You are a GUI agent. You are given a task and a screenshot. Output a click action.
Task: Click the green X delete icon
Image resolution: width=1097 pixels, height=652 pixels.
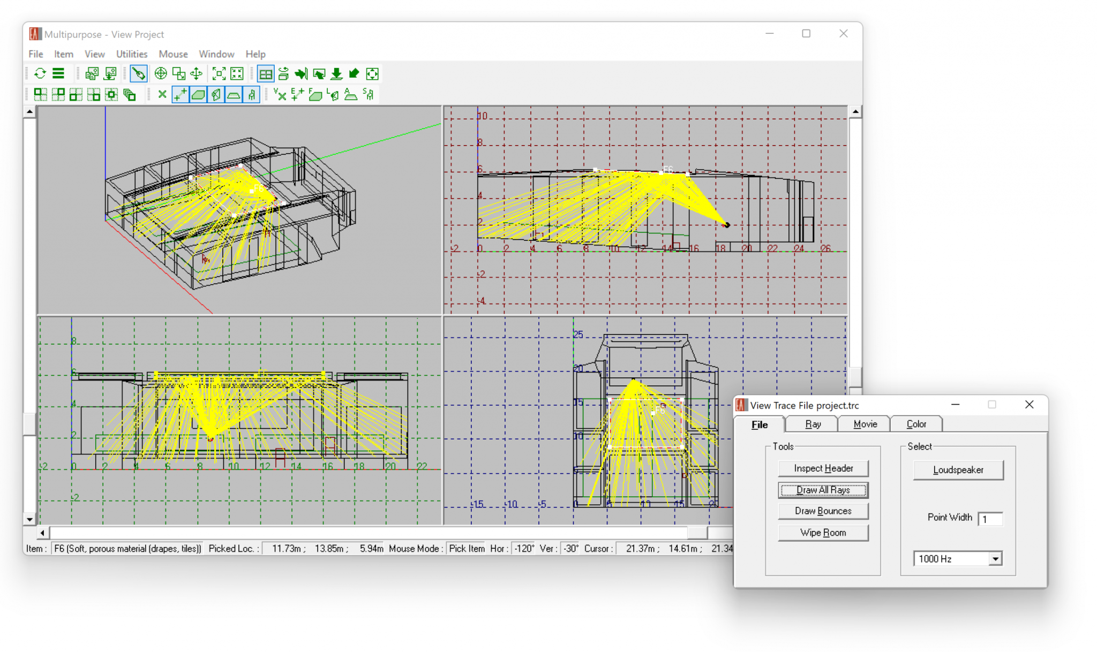point(162,95)
